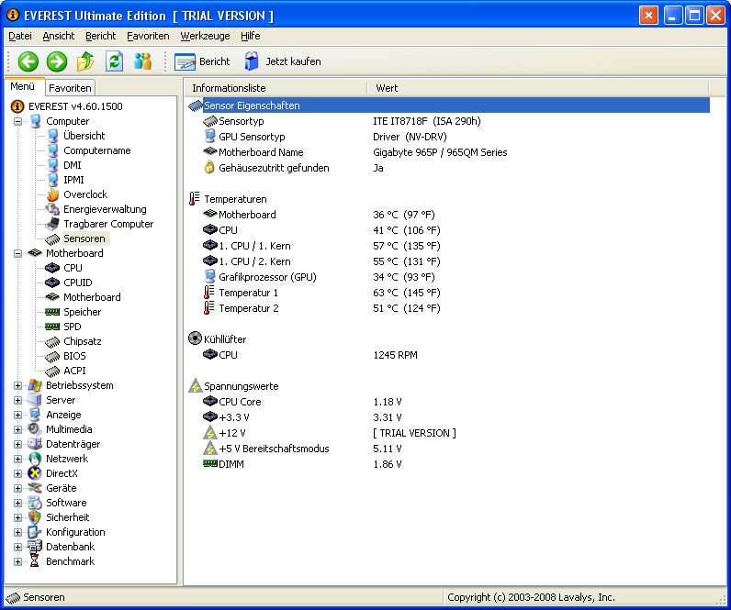This screenshot has height=610, width=731.
Task: Go back with the green left arrow
Action: point(28,61)
